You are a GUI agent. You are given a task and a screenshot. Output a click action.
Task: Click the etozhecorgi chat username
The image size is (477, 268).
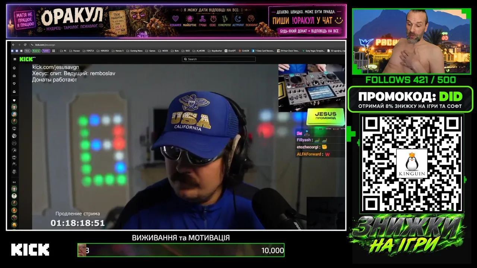[x=308, y=147]
